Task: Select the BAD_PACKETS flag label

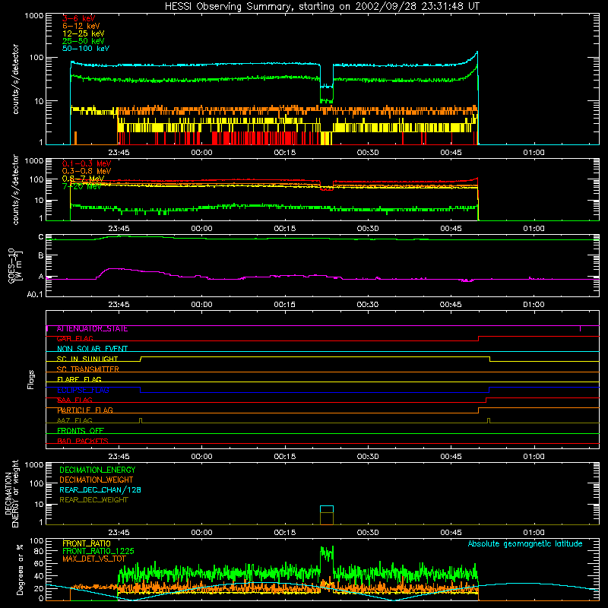Action: tap(83, 441)
